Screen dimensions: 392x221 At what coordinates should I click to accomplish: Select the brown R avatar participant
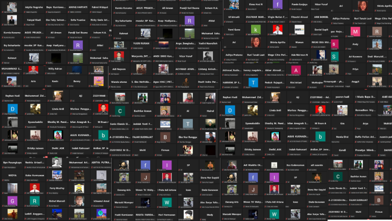(377, 31)
